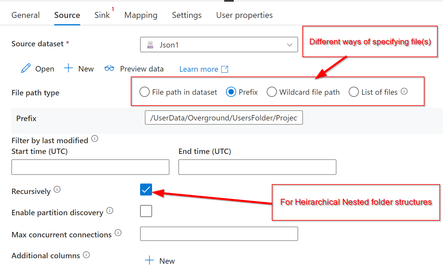Click the plus New dataset icon
443x278 pixels.
[x=68, y=68]
